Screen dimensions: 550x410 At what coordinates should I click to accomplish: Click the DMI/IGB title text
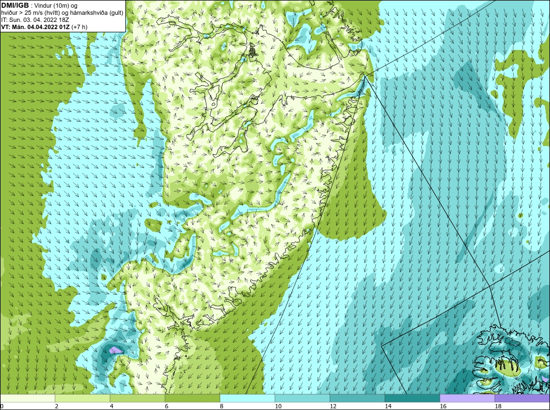coord(15,5)
